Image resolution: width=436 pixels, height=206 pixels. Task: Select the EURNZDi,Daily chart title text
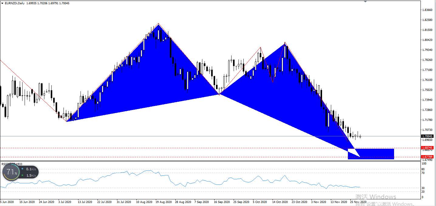(x=15, y=3)
